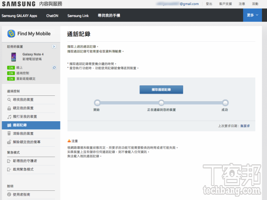267x200 pixels.
Task: Click the lock icon beside 鎖定我的裝置
Action: point(9,108)
